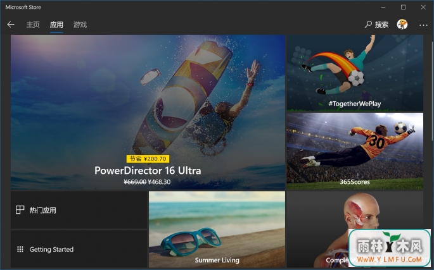Select the 应用 tab
The height and width of the screenshot is (270, 434).
(56, 25)
